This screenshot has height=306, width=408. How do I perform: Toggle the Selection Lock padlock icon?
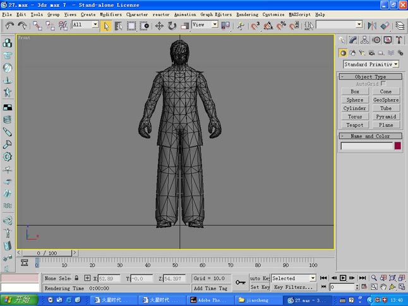(x=76, y=278)
